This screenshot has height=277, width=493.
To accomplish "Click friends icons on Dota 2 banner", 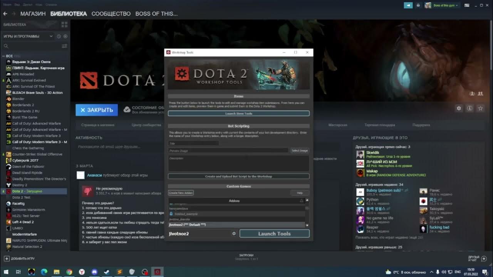I will pos(476,93).
